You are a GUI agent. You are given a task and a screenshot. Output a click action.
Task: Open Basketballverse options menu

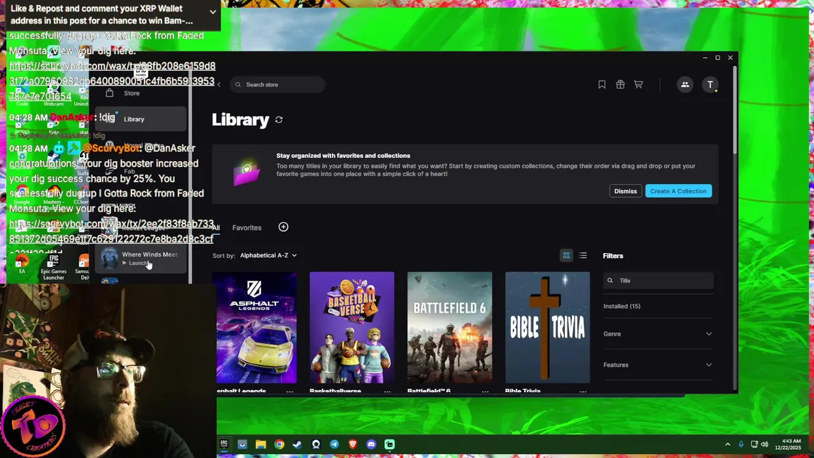click(387, 391)
